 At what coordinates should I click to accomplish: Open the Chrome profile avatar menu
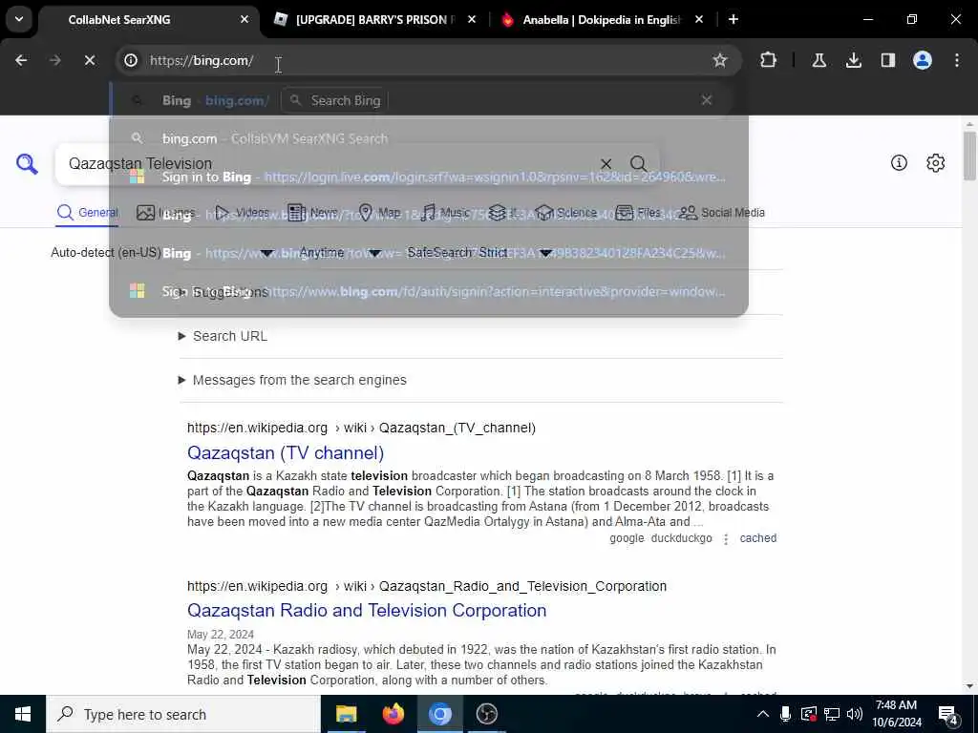923,60
